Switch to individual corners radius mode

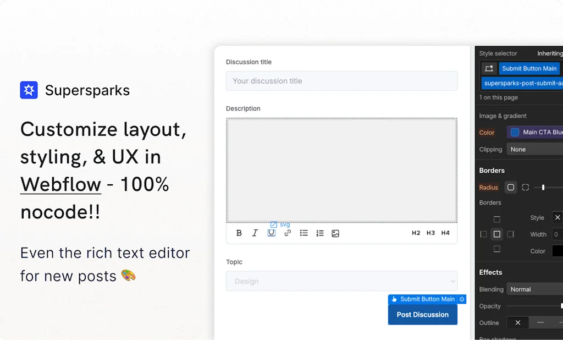coord(526,188)
